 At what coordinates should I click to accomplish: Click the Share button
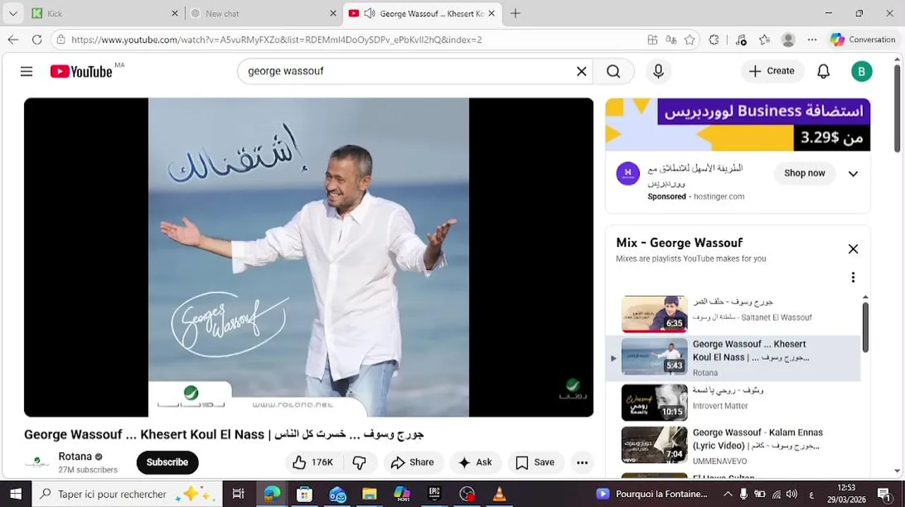pyautogui.click(x=412, y=462)
